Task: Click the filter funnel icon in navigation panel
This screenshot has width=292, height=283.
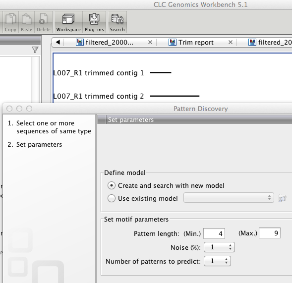Action: 35,50
